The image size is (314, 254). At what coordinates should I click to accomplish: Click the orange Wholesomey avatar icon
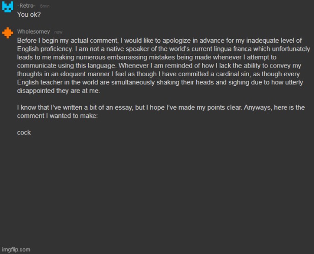click(8, 33)
